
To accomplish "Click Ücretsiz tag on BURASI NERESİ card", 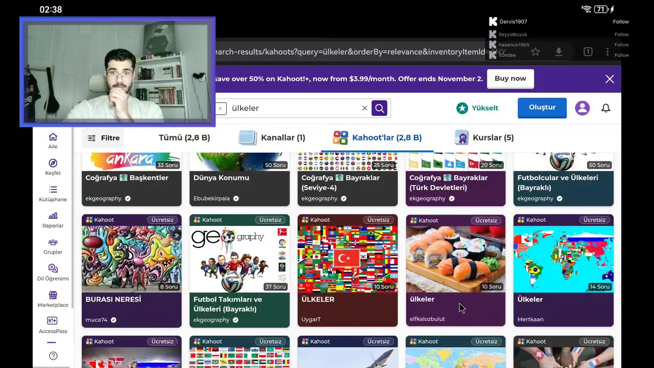I will pyautogui.click(x=162, y=220).
